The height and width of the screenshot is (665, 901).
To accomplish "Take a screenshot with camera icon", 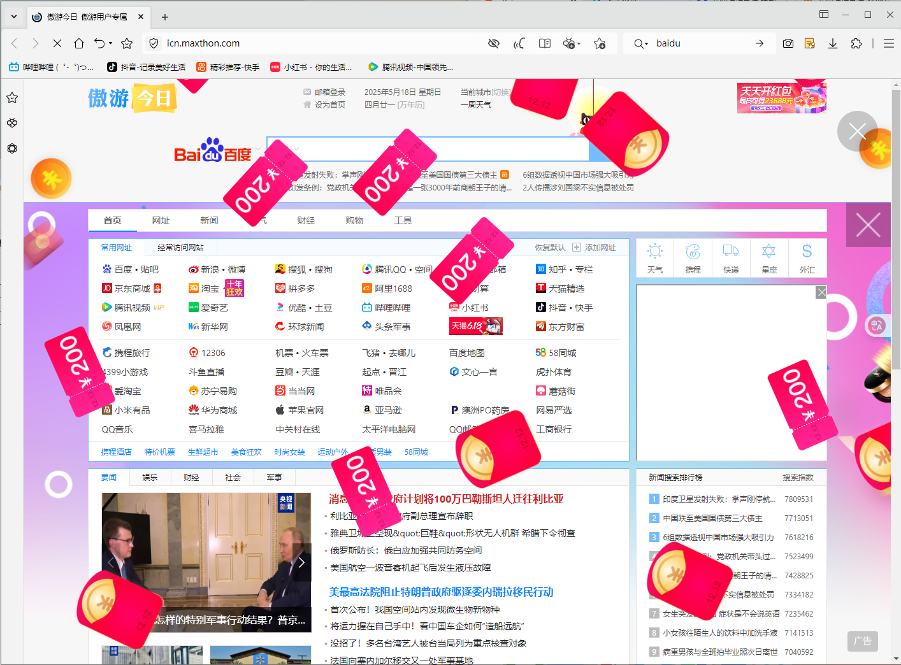I will [x=788, y=43].
